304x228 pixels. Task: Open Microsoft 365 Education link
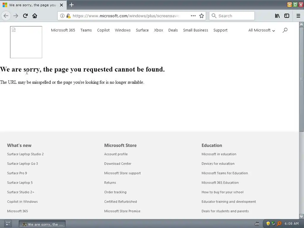(220, 183)
